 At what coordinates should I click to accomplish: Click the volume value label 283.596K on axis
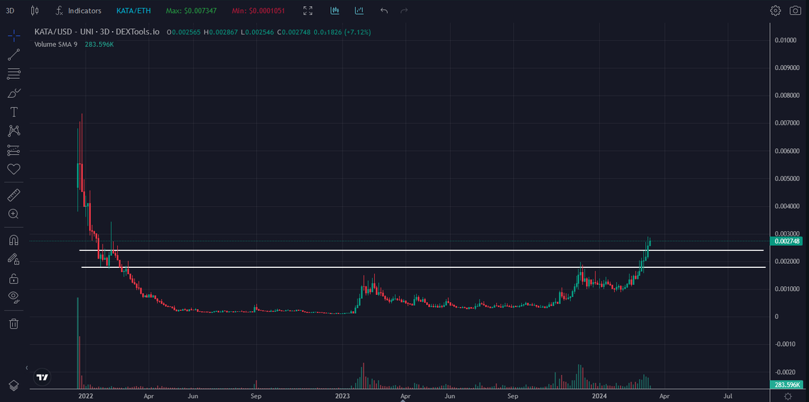(787, 385)
